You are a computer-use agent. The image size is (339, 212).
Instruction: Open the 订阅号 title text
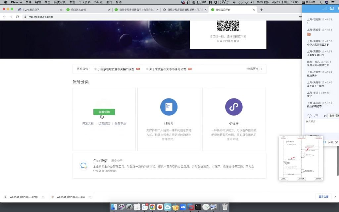169,123
